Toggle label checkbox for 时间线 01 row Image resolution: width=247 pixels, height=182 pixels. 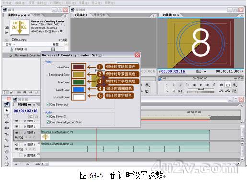click(53, 49)
